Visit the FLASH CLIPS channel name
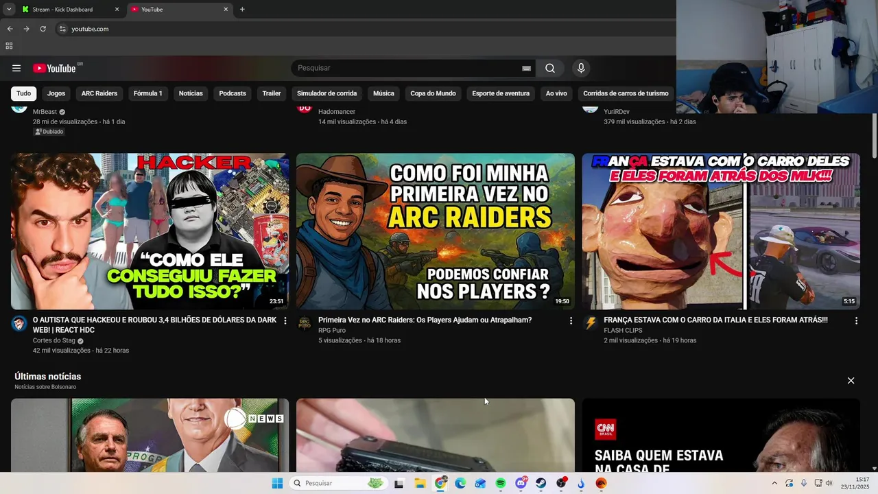 pyautogui.click(x=623, y=330)
